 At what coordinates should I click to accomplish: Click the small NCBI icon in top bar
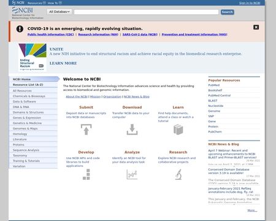click(x=18, y=2)
